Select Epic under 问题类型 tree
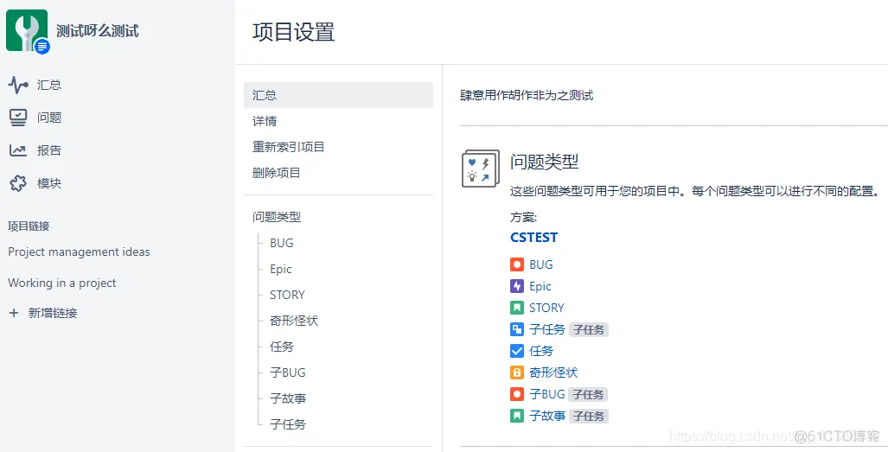This screenshot has height=452, width=888. click(281, 269)
